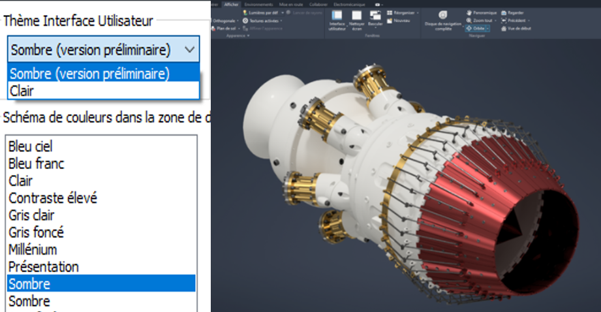Click the Nouveau window icon
This screenshot has height=312, width=601.
pos(390,21)
